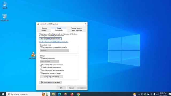Open the Digital Signatures tab
The height and width of the screenshot is (96, 171).
(77, 31)
